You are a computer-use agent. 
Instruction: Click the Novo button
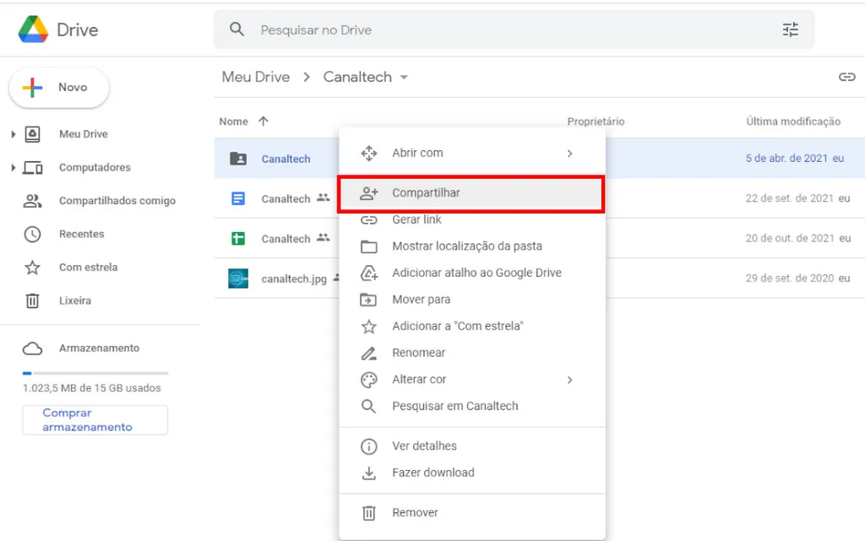click(x=59, y=87)
